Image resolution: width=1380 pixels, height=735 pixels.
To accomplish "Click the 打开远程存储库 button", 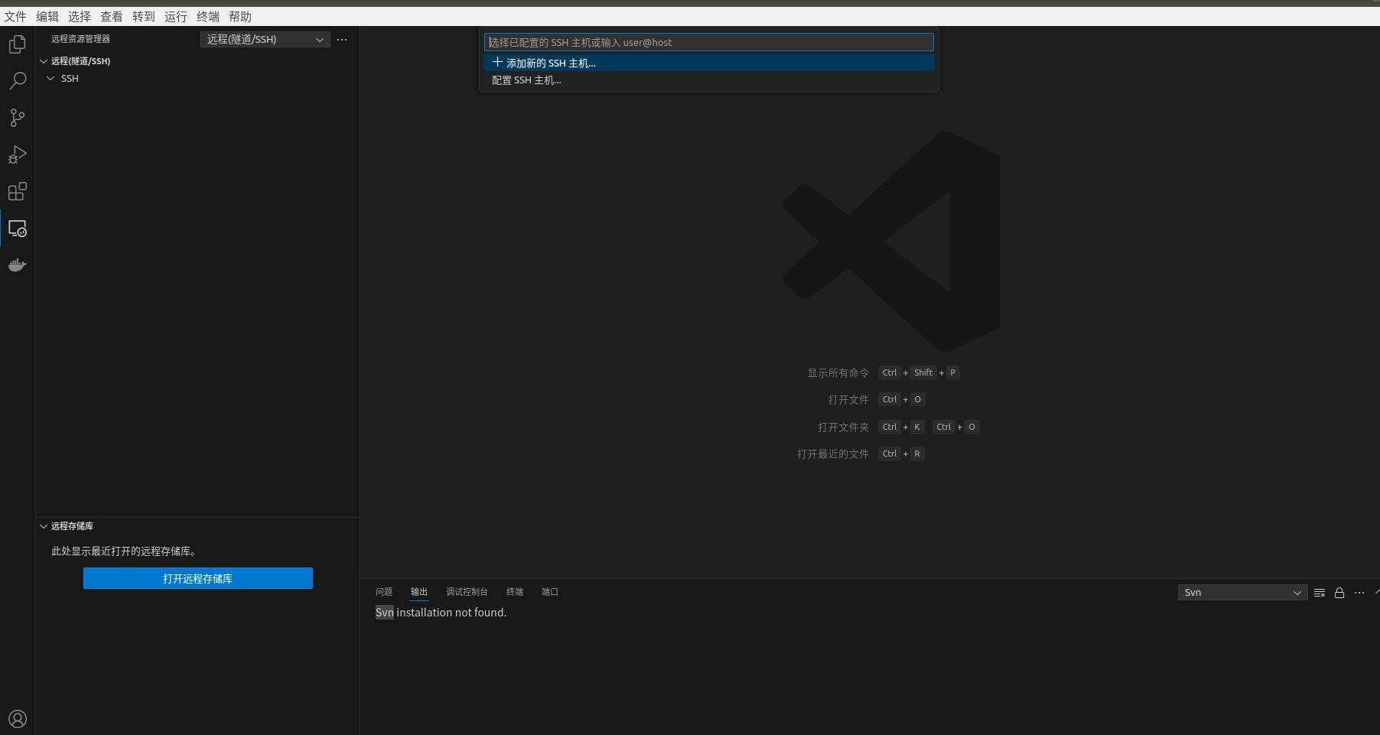I will 198,578.
